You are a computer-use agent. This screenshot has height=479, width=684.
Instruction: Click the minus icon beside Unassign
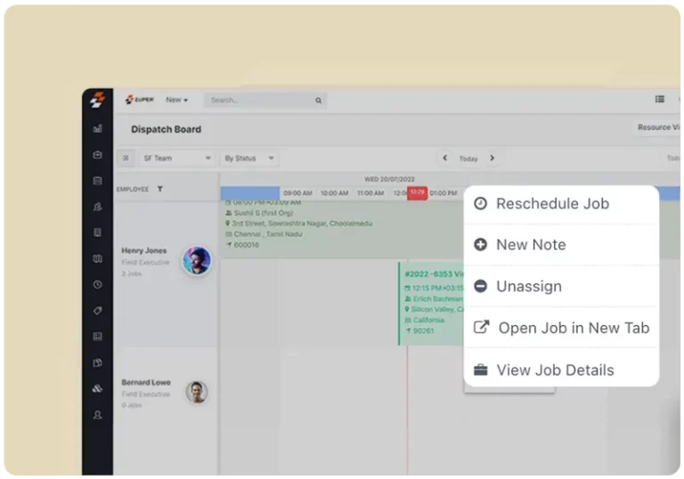[480, 286]
